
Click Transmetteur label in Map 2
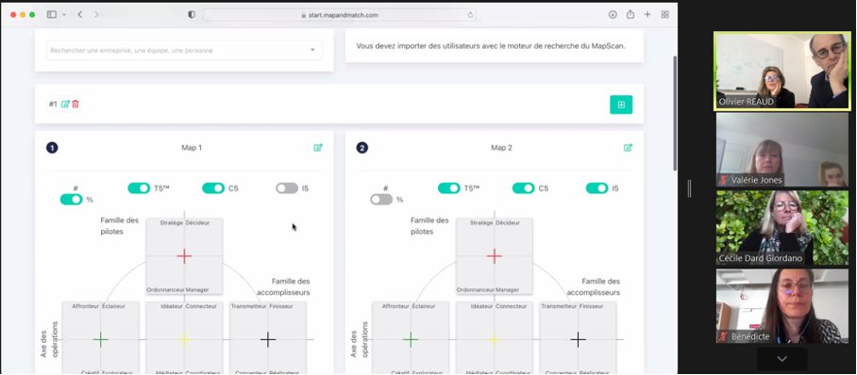(x=559, y=306)
